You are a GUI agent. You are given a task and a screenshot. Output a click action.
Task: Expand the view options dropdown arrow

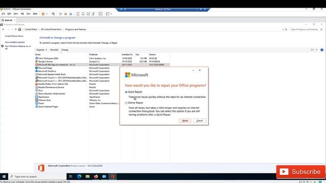point(316,50)
